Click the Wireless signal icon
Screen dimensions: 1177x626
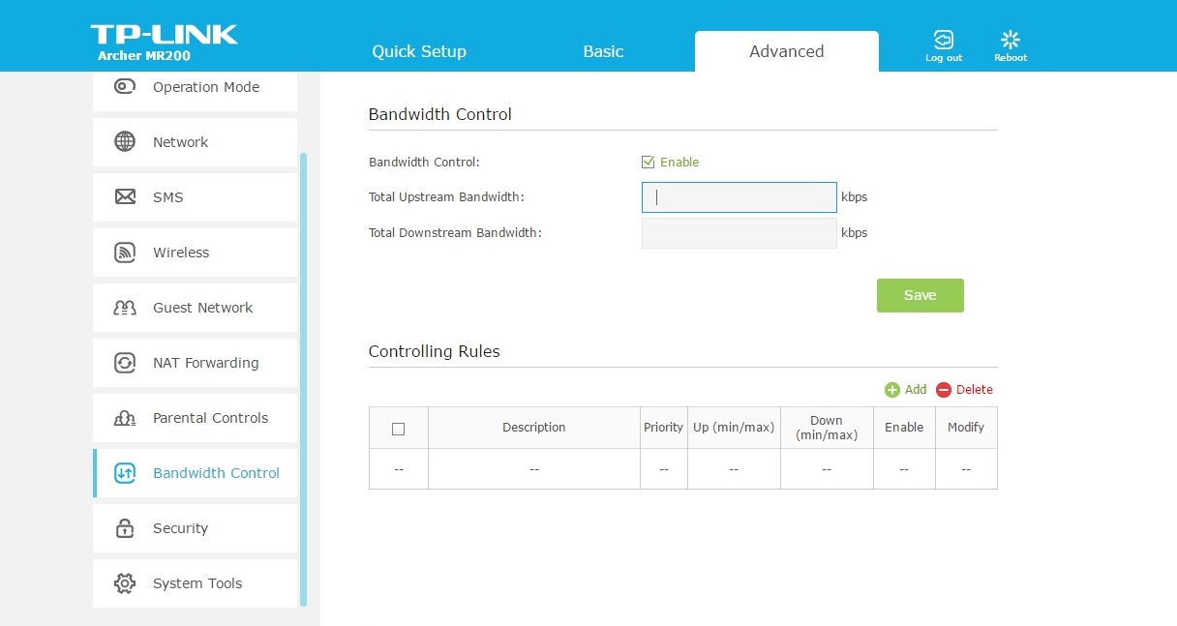click(125, 253)
